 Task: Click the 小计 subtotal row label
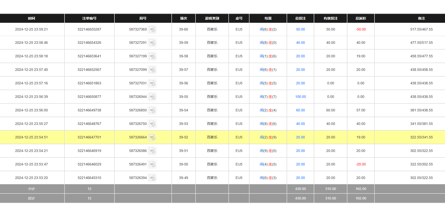[x=32, y=189]
